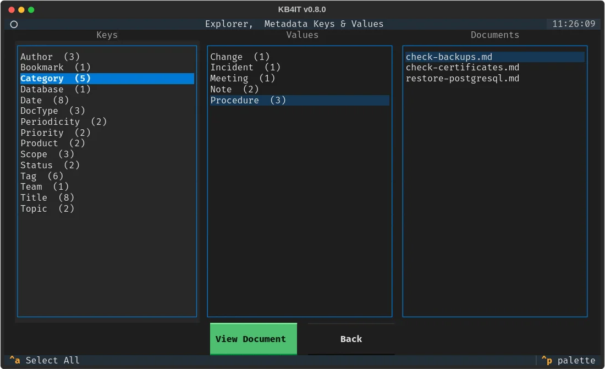Select the Team key
Screen dimensions: 605x369
pos(107,187)
